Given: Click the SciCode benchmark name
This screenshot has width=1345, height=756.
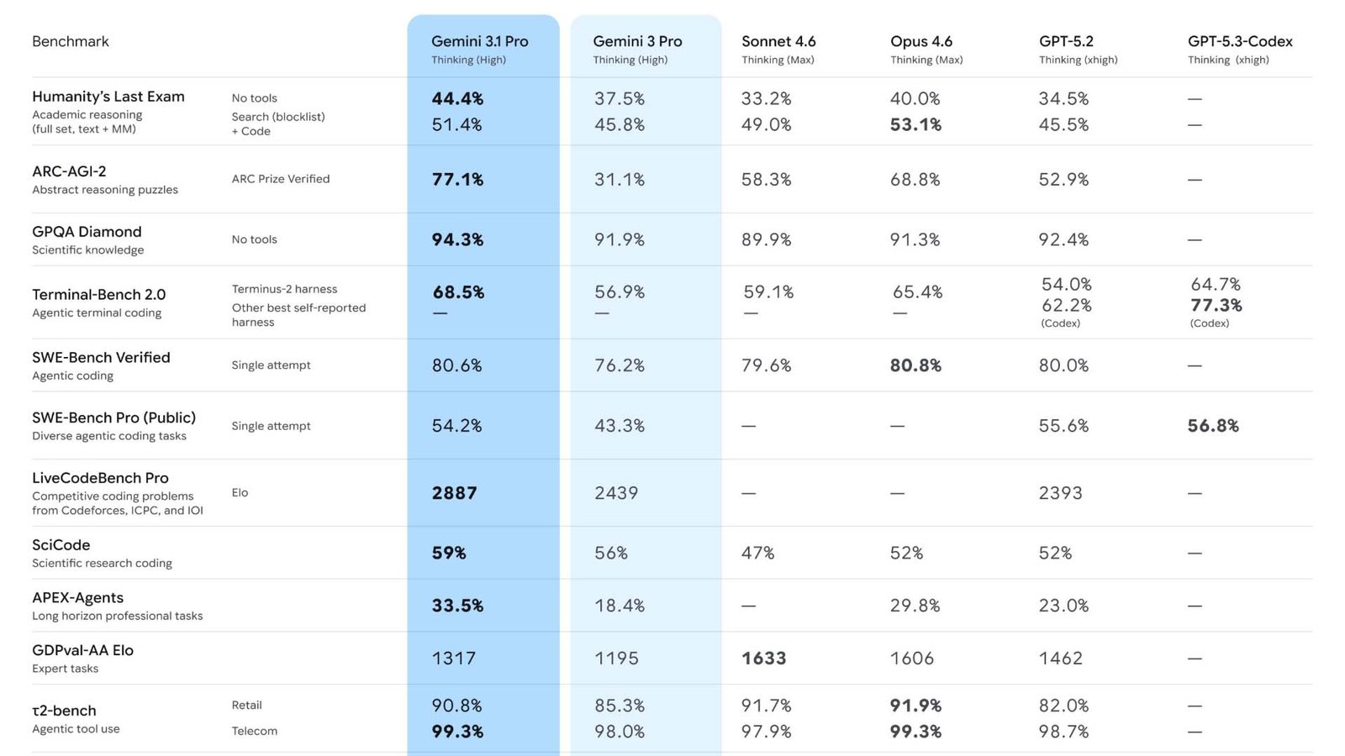Looking at the screenshot, I should [x=61, y=545].
